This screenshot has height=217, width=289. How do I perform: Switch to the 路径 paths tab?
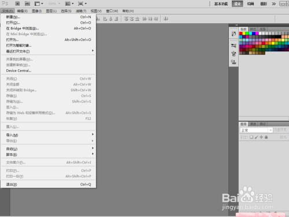click(262, 124)
